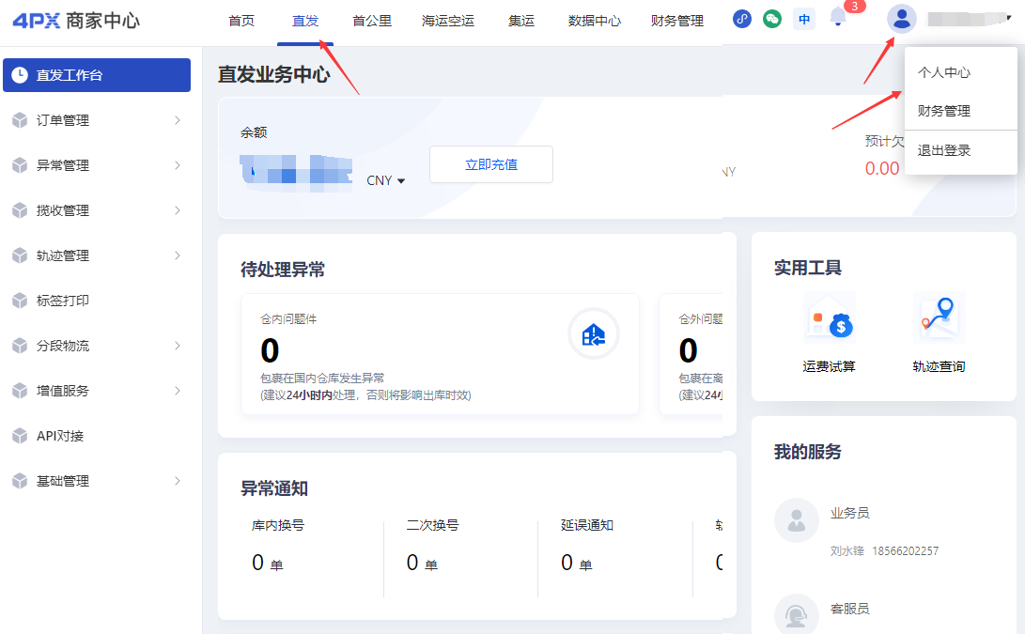This screenshot has width=1025, height=634.
Task: Open API对接 in the sidebar
Action: click(60, 436)
